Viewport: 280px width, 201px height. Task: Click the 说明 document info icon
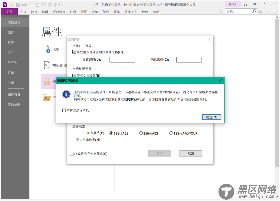click(46, 49)
